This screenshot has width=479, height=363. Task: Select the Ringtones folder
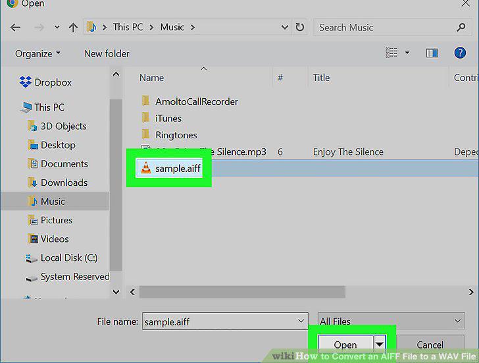tap(170, 135)
